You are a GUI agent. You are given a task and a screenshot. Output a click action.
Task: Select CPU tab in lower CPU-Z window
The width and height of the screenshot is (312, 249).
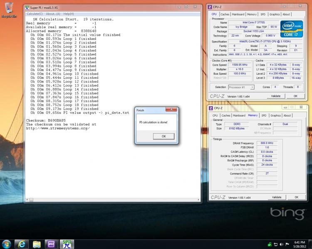(215, 115)
